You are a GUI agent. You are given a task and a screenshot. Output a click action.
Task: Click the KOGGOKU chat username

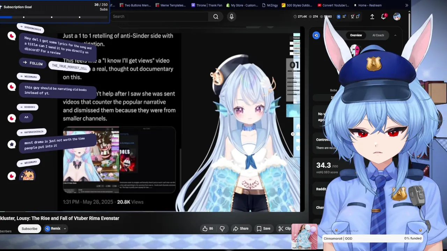tap(28, 107)
